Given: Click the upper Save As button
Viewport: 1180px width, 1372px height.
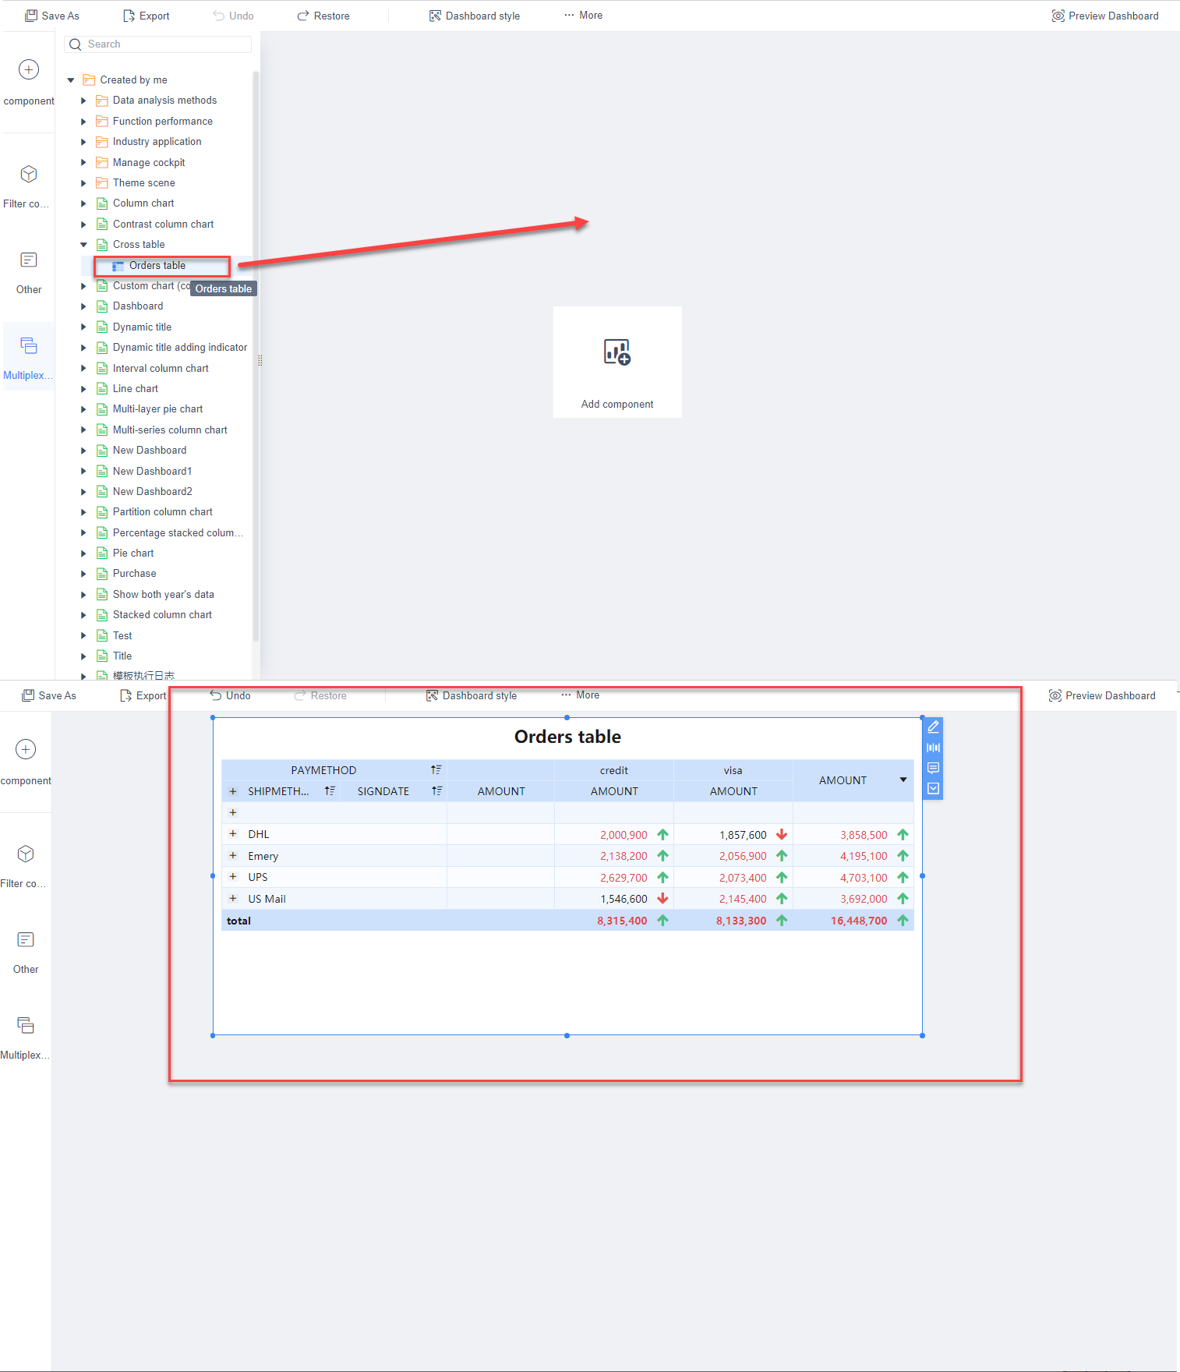Looking at the screenshot, I should click(52, 16).
